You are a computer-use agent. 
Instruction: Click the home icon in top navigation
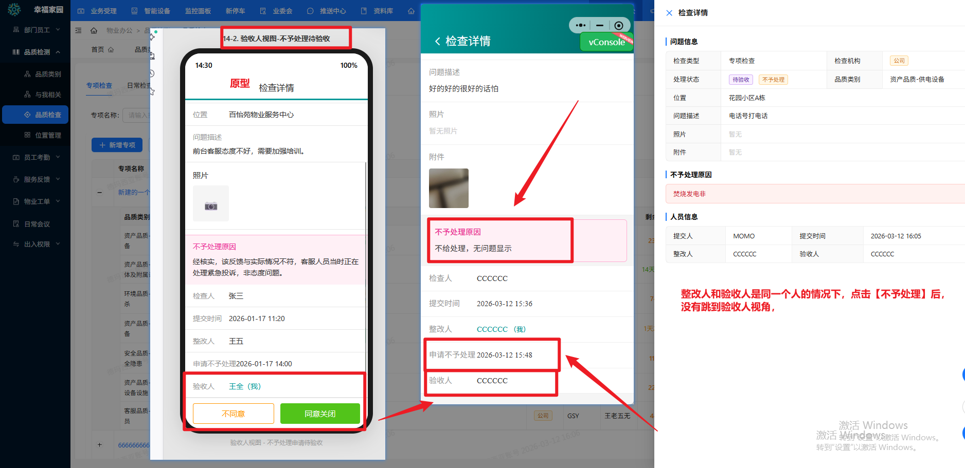pos(411,11)
